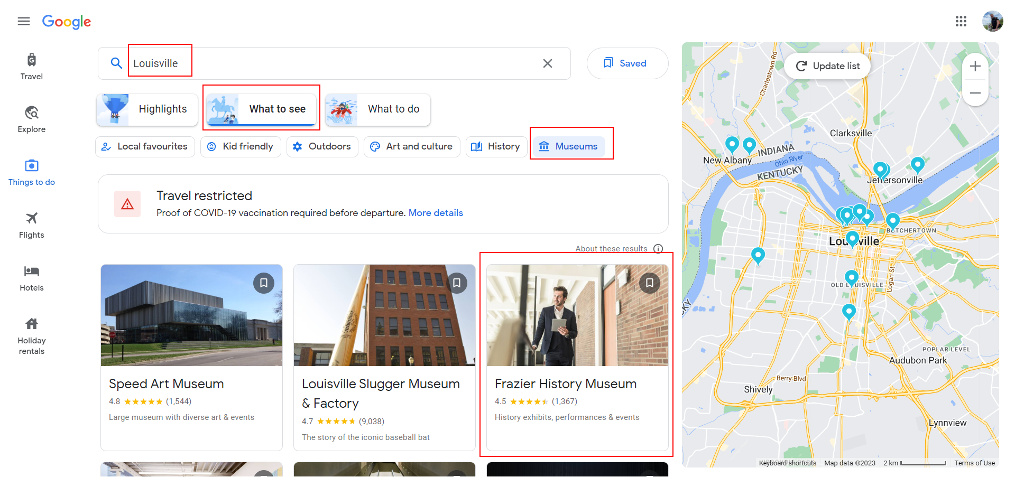Click the Shively label on map

pos(758,389)
